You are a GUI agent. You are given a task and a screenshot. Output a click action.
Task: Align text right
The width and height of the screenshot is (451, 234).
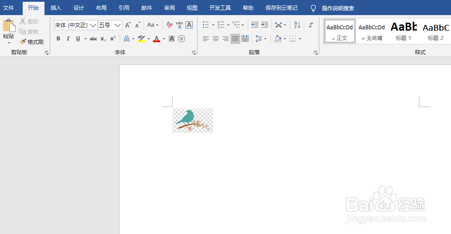(225, 39)
